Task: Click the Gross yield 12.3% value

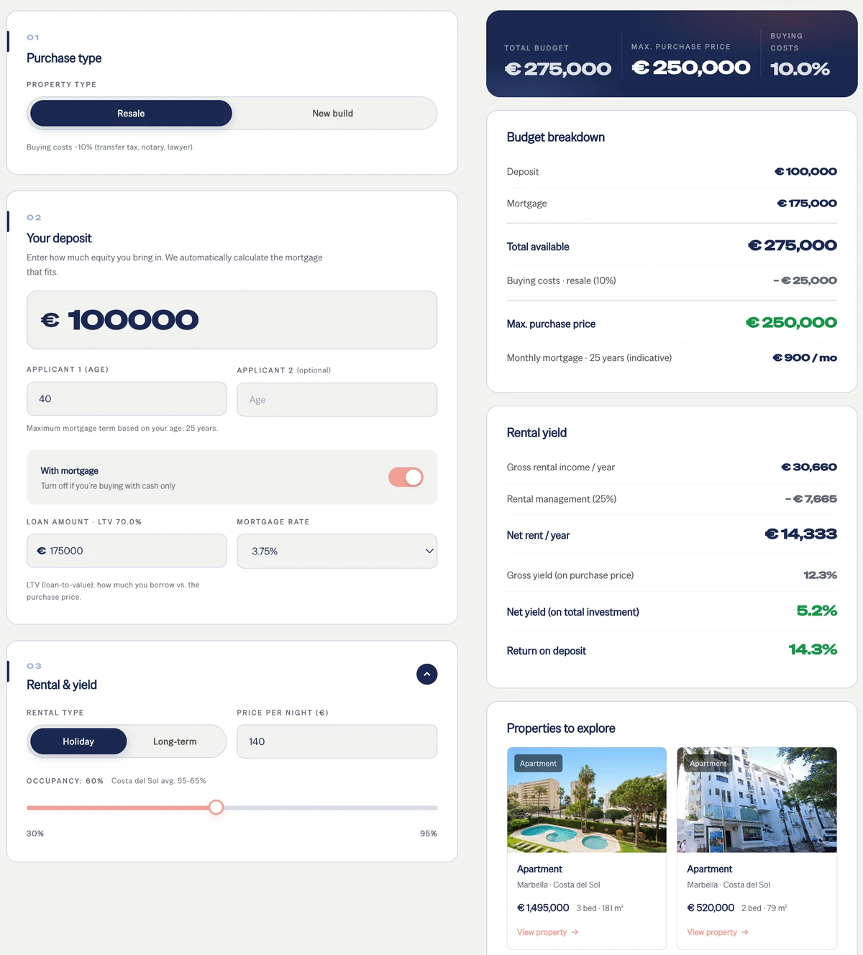Action: [820, 575]
